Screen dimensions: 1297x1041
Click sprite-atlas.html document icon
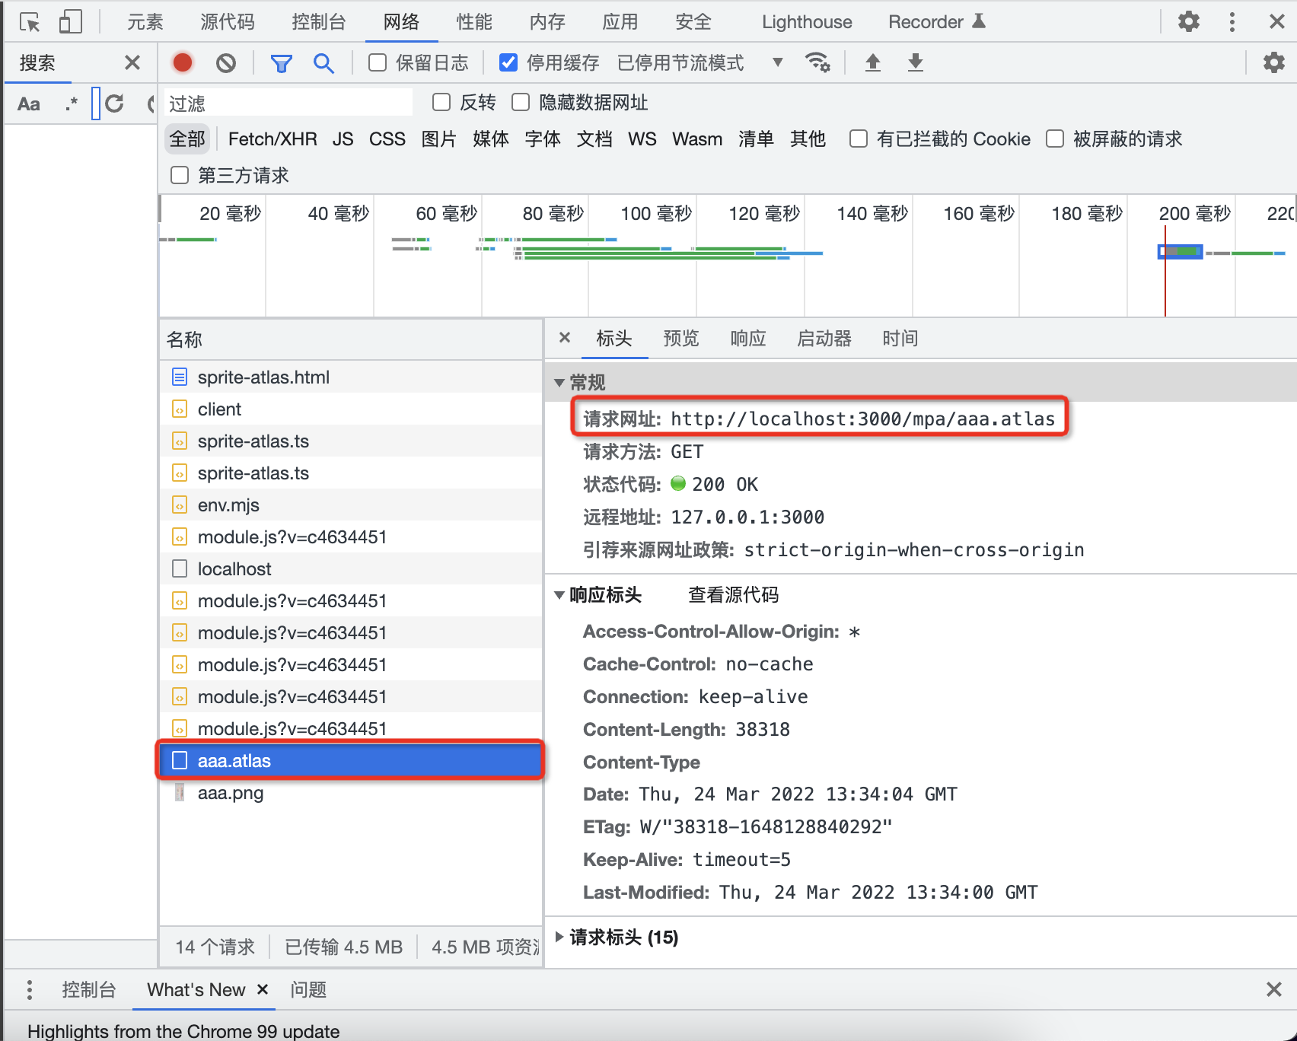(180, 377)
